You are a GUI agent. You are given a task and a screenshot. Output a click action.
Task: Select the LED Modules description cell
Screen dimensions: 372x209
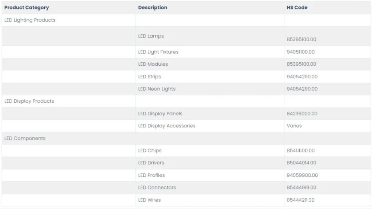click(x=153, y=64)
